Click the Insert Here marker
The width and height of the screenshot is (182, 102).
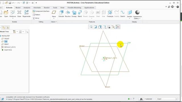click(8, 50)
